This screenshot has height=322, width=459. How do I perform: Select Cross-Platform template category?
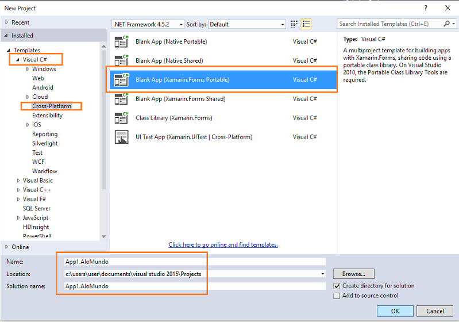pyautogui.click(x=52, y=106)
